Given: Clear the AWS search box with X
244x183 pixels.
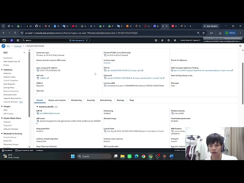Looking at the screenshot, I should click(87, 40).
